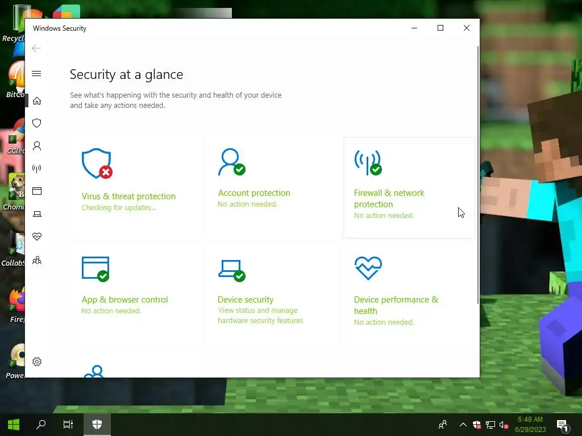Screen dimensions: 582x436
Task: Click the network tray icon
Action: point(490,425)
